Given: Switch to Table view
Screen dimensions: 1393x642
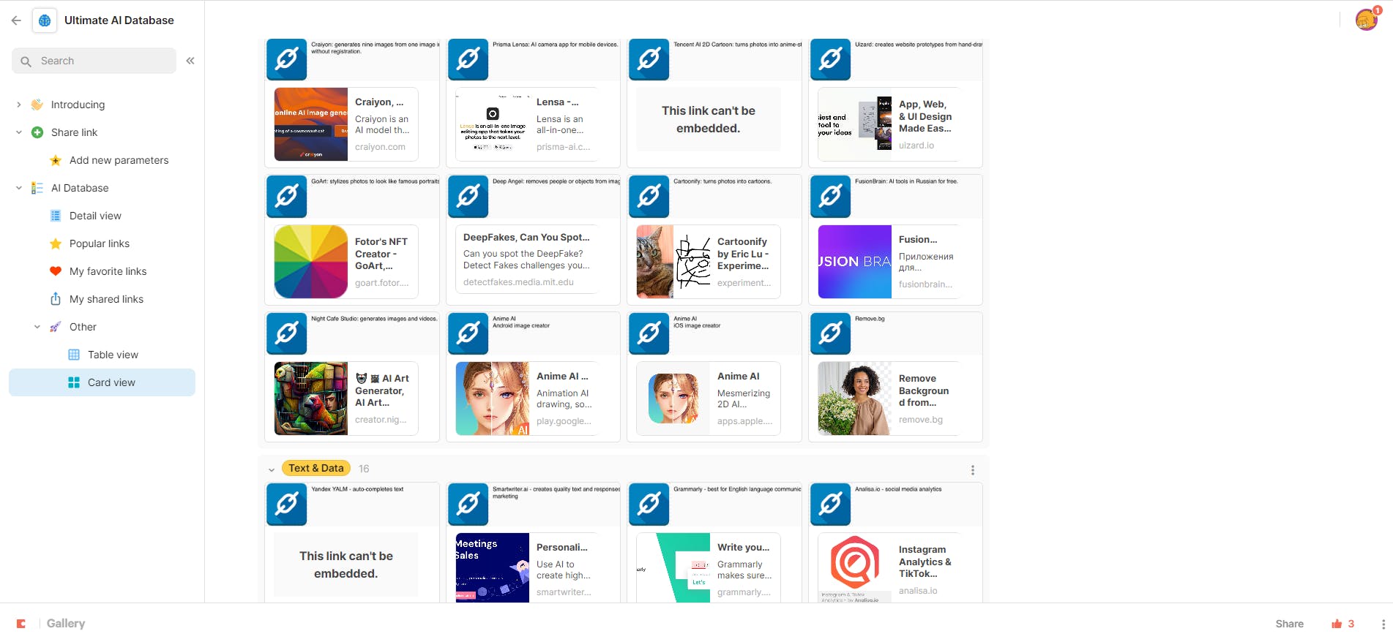Looking at the screenshot, I should [x=113, y=355].
